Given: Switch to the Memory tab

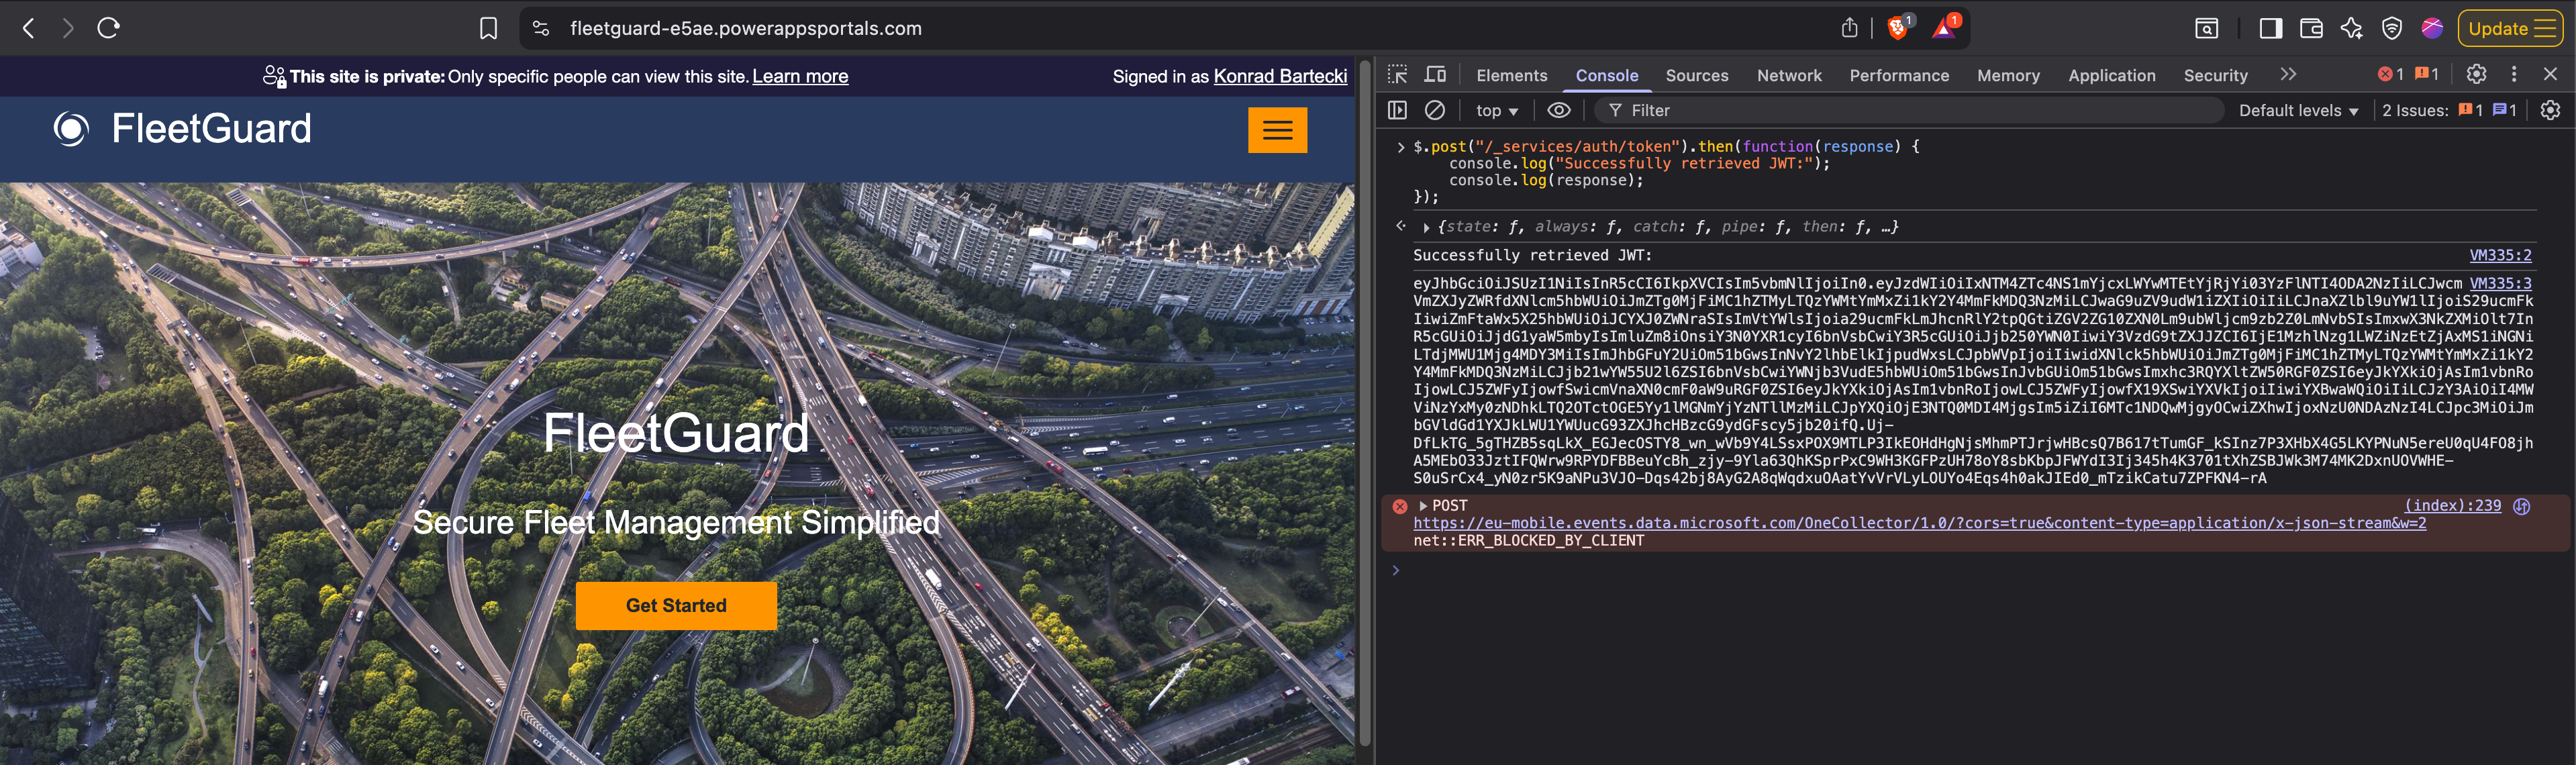Looking at the screenshot, I should (x=2008, y=75).
